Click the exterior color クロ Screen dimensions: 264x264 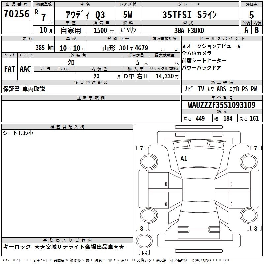(x=71, y=62)
